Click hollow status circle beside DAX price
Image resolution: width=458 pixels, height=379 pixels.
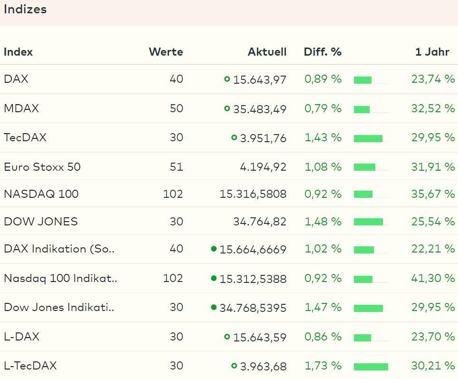point(227,79)
